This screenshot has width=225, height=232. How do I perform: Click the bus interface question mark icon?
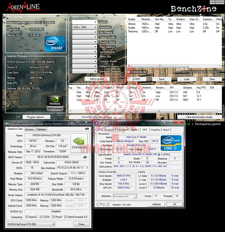point(87,168)
